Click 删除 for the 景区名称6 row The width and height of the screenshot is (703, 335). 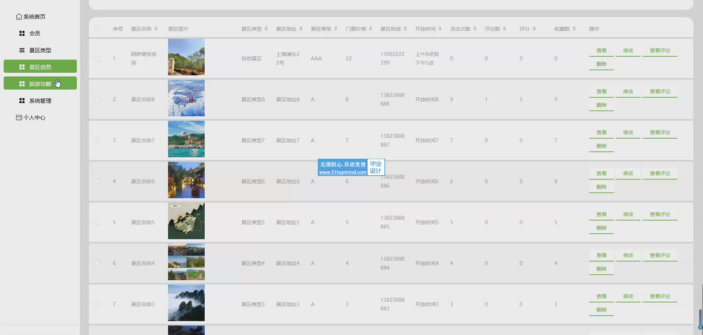pyautogui.click(x=601, y=187)
